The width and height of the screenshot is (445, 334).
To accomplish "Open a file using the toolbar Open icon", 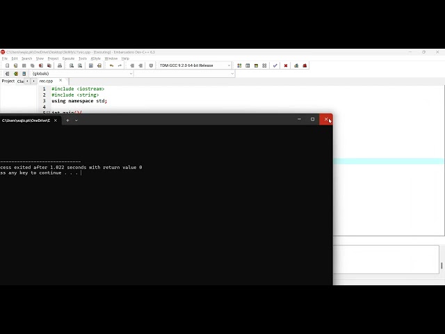I will point(15,65).
